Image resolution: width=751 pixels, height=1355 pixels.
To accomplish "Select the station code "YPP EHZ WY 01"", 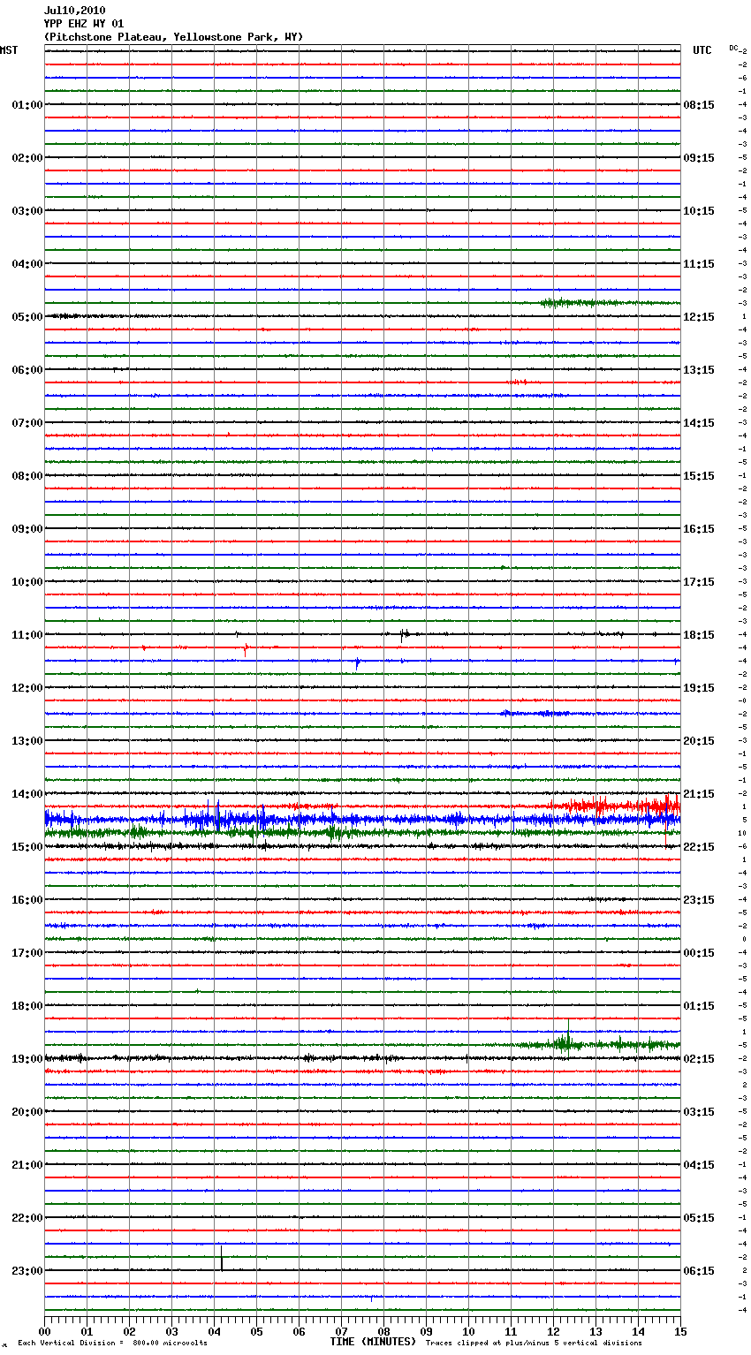I will 84,24.
